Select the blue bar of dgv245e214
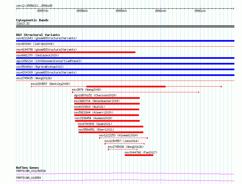 coord(125,64)
